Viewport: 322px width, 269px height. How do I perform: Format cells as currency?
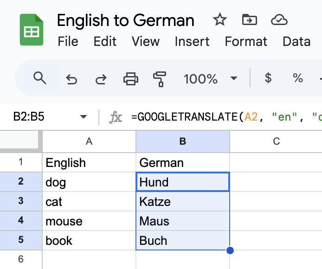[268, 78]
